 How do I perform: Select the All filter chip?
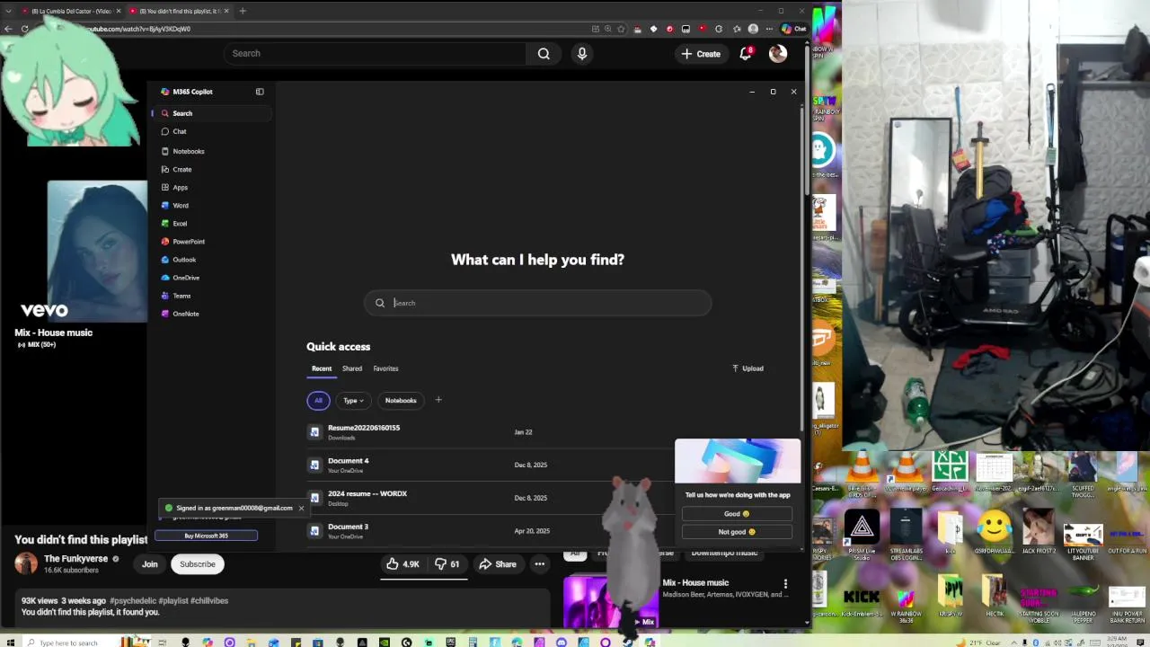[318, 400]
